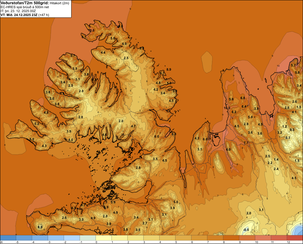Click the '0.3' temperature value
303x244 pixels.
tap(292, 130)
